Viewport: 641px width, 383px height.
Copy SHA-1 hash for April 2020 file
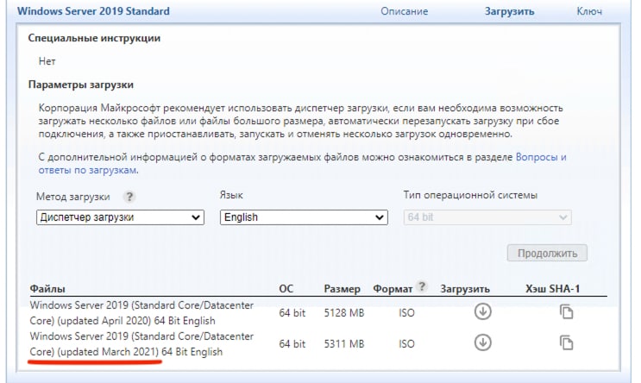[x=566, y=312]
